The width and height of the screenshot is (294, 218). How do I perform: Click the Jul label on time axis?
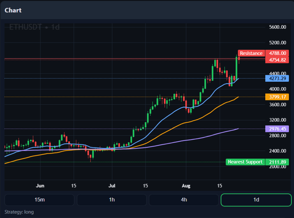(112, 185)
